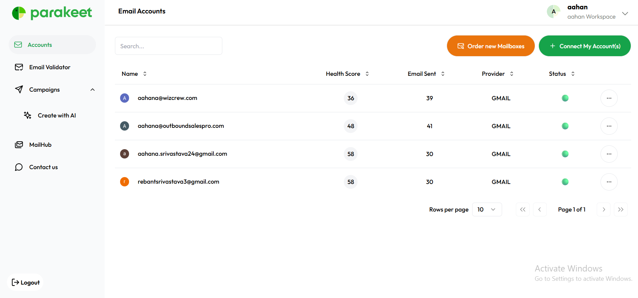Viewport: 638px width, 298px height.
Task: Open options menu for rebantsrivastava3@gmail.com row
Action: (609, 182)
